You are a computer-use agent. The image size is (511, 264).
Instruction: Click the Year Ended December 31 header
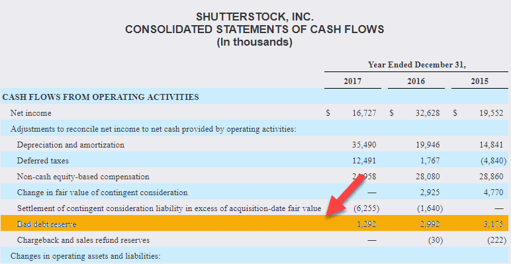tap(417, 65)
